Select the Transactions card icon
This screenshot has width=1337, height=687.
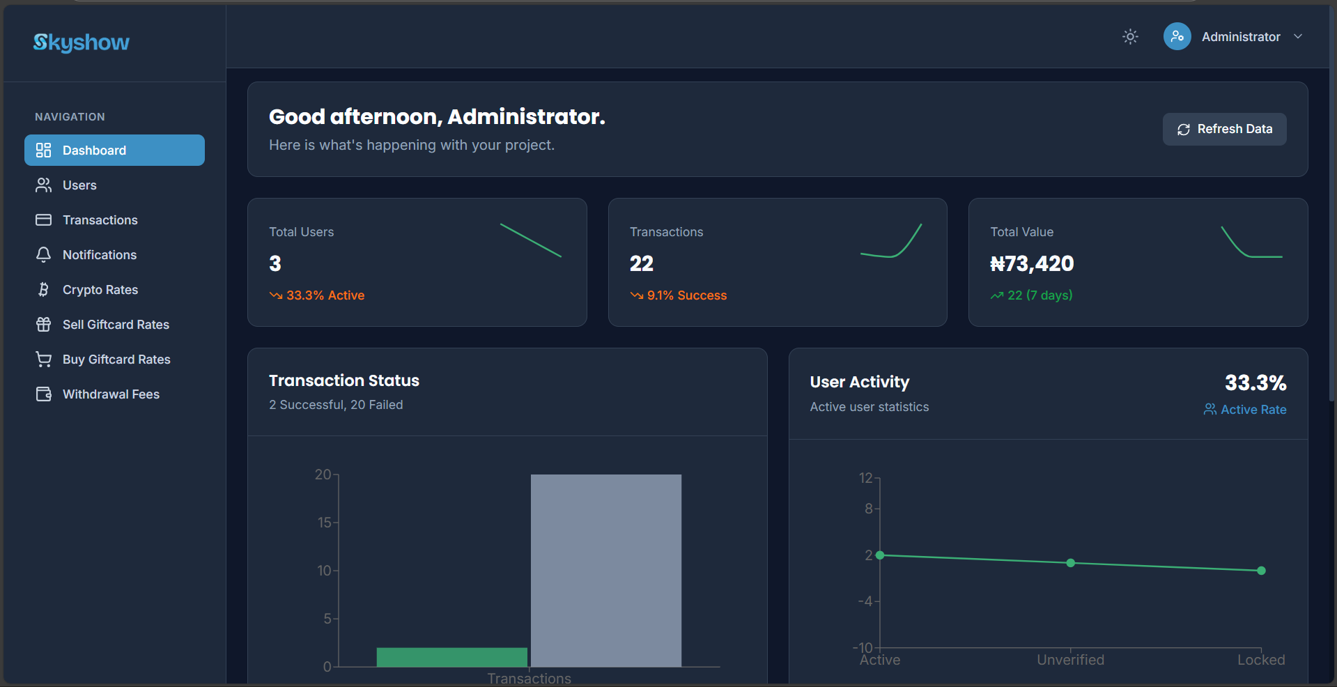coord(43,219)
